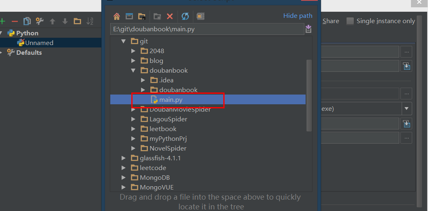The width and height of the screenshot is (428, 211).
Task: Create a new configuration folder
Action: 77,22
